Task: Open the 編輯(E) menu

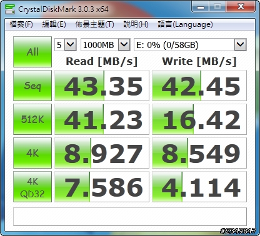Action: (54, 24)
